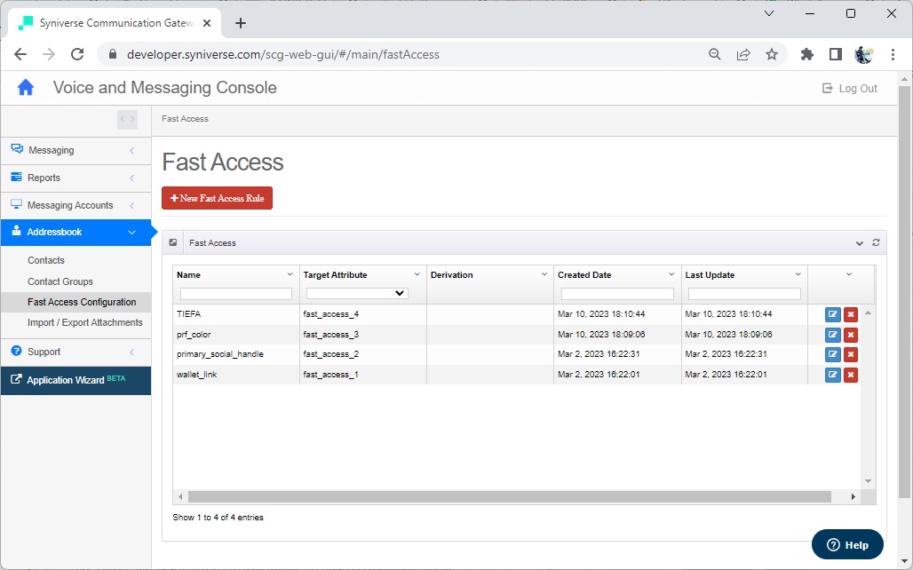The image size is (913, 570).
Task: Focus the Created Date filter field
Action: (x=617, y=294)
